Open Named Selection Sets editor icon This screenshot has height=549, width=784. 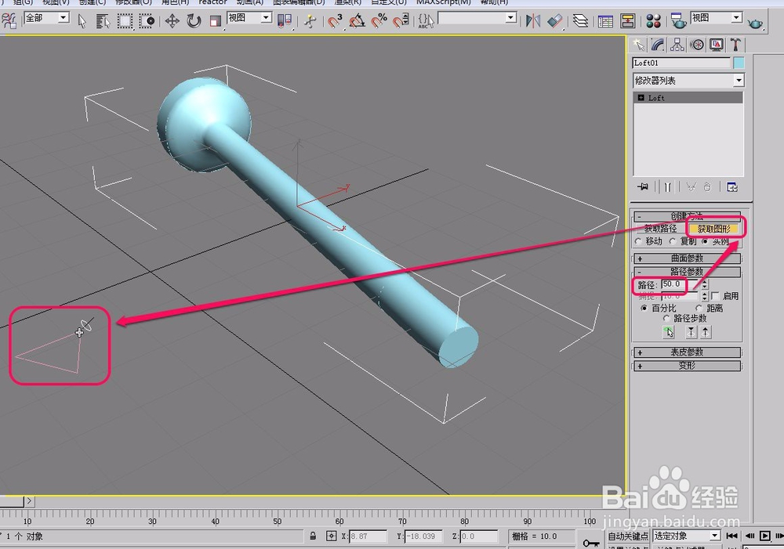426,21
